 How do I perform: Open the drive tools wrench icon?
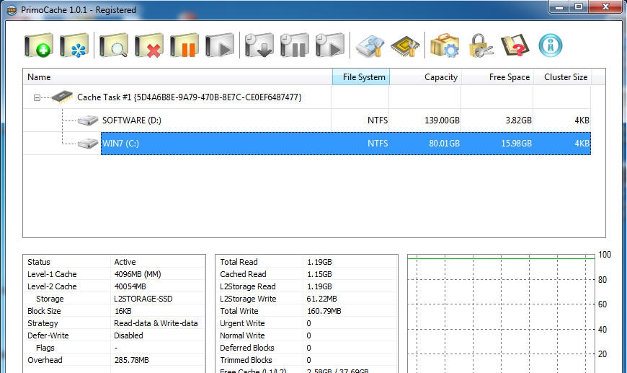tap(370, 45)
